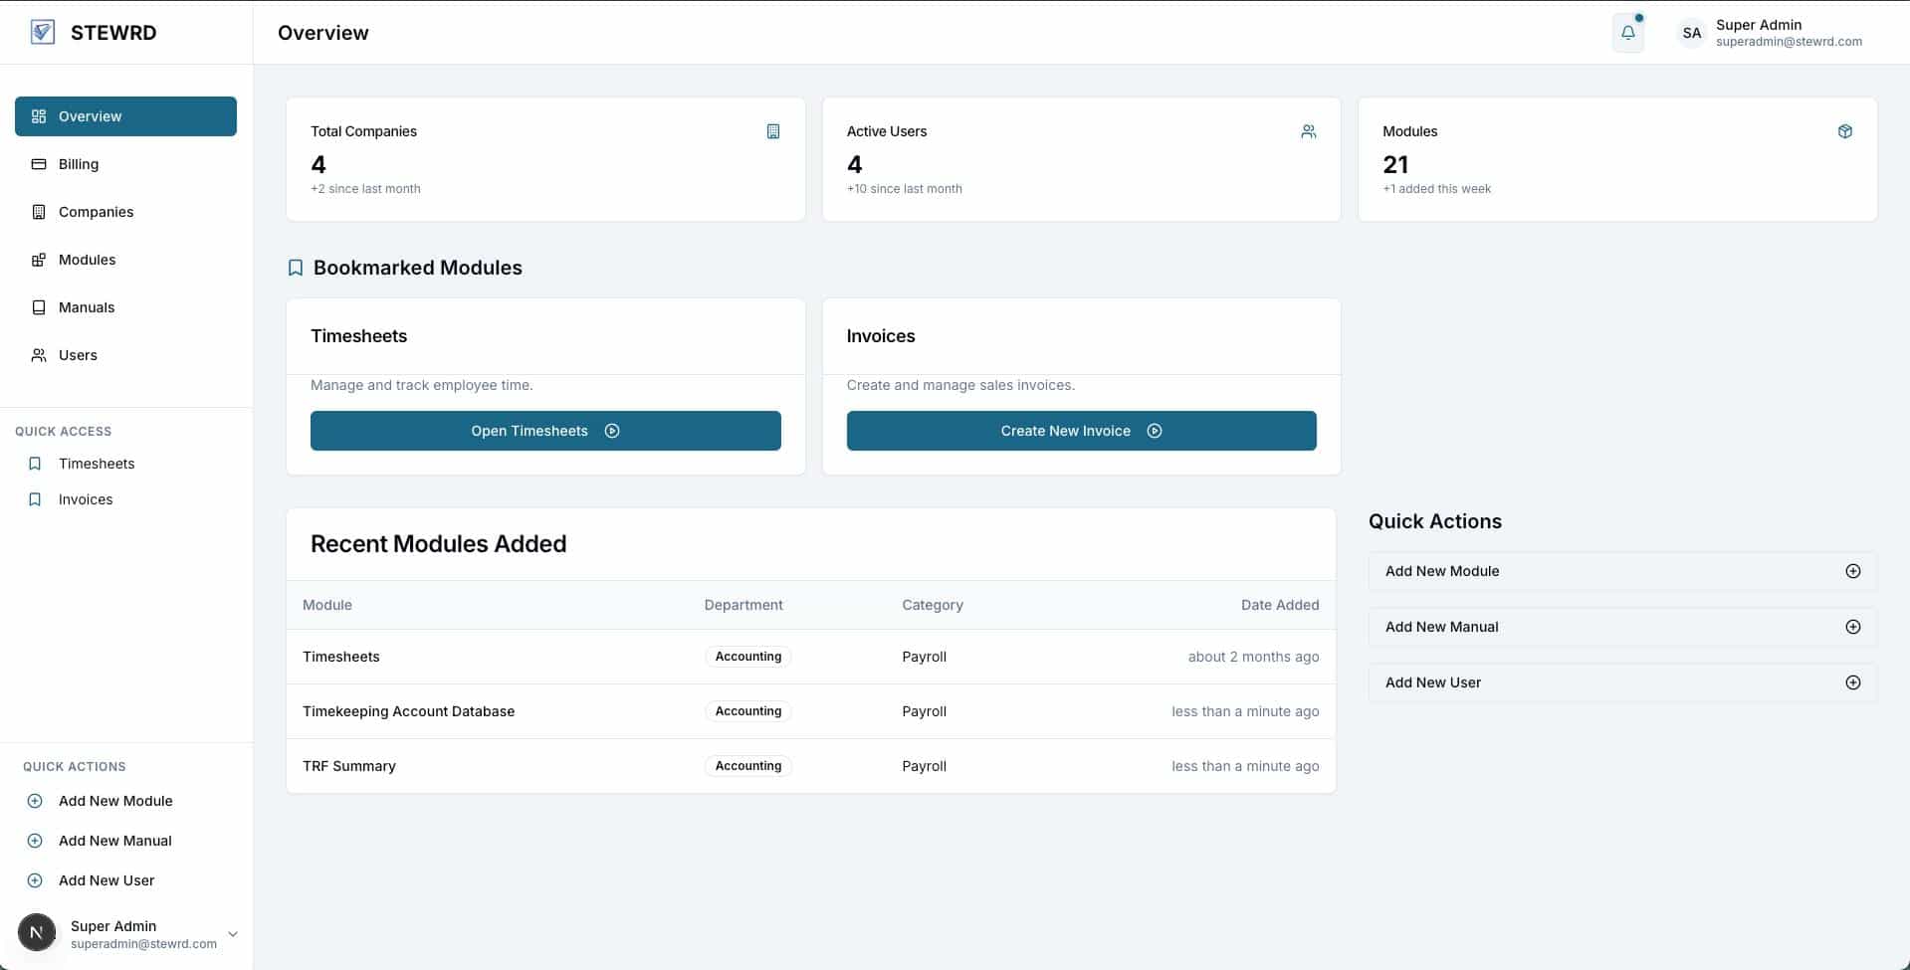1910x970 pixels.
Task: Click plus icon beside Add New User card
Action: 1852,682
